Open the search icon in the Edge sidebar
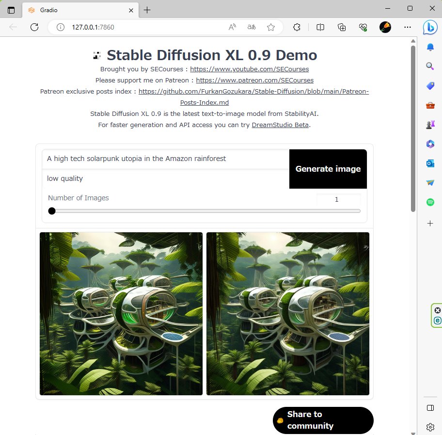442x435 pixels. point(430,66)
